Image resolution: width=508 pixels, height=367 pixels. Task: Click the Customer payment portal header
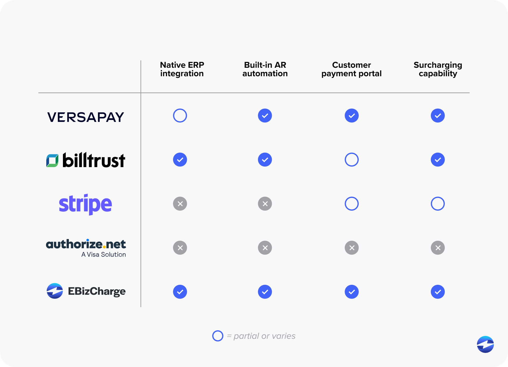[351, 69]
